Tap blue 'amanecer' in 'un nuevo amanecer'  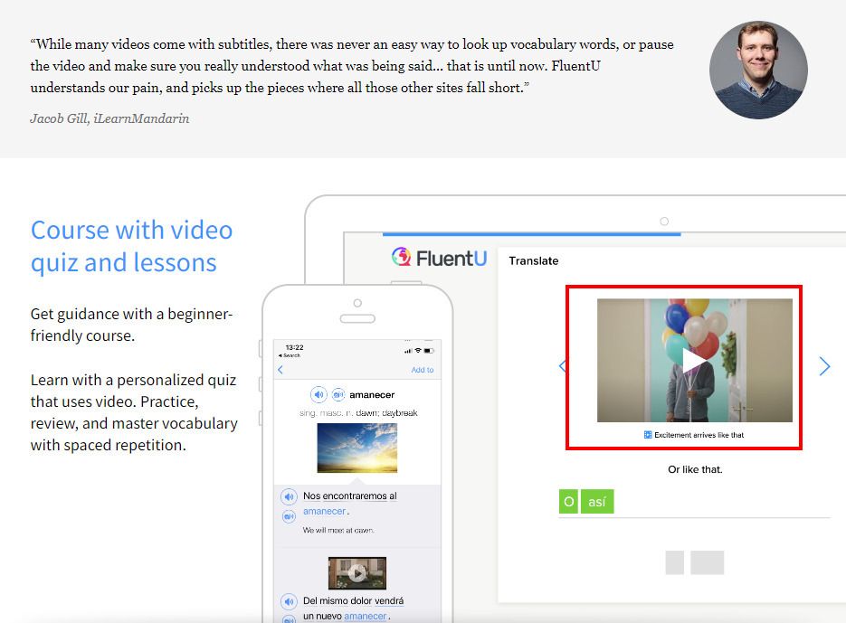pyautogui.click(x=366, y=616)
